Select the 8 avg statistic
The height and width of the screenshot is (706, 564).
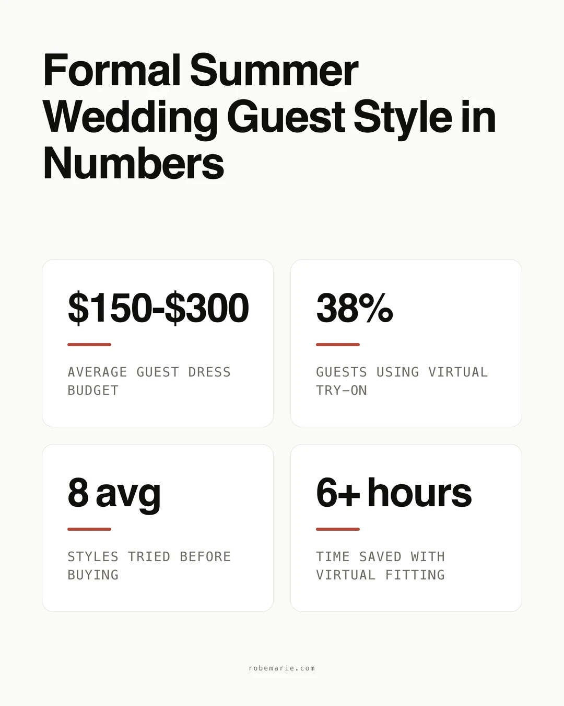click(x=114, y=494)
